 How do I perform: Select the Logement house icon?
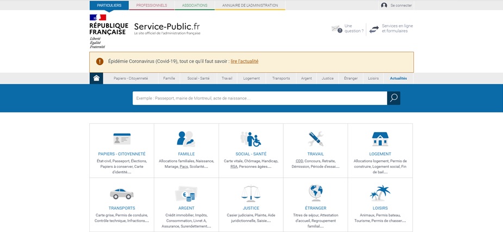[380, 139]
